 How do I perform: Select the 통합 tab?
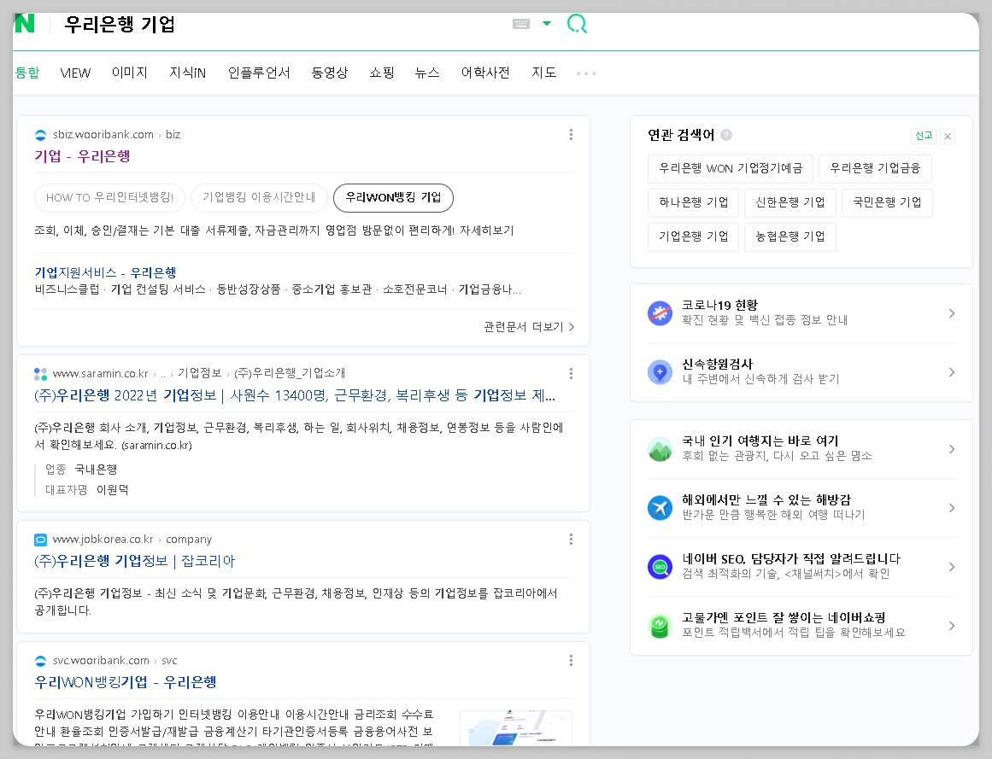[27, 73]
